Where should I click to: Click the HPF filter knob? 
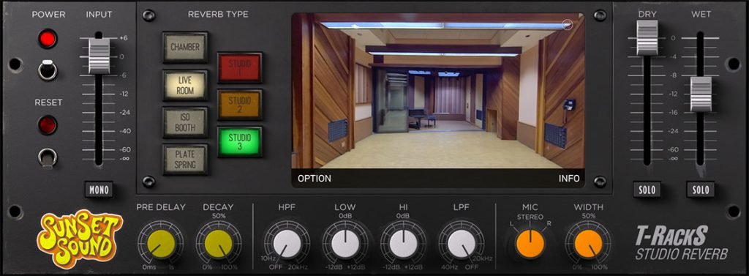(x=287, y=244)
